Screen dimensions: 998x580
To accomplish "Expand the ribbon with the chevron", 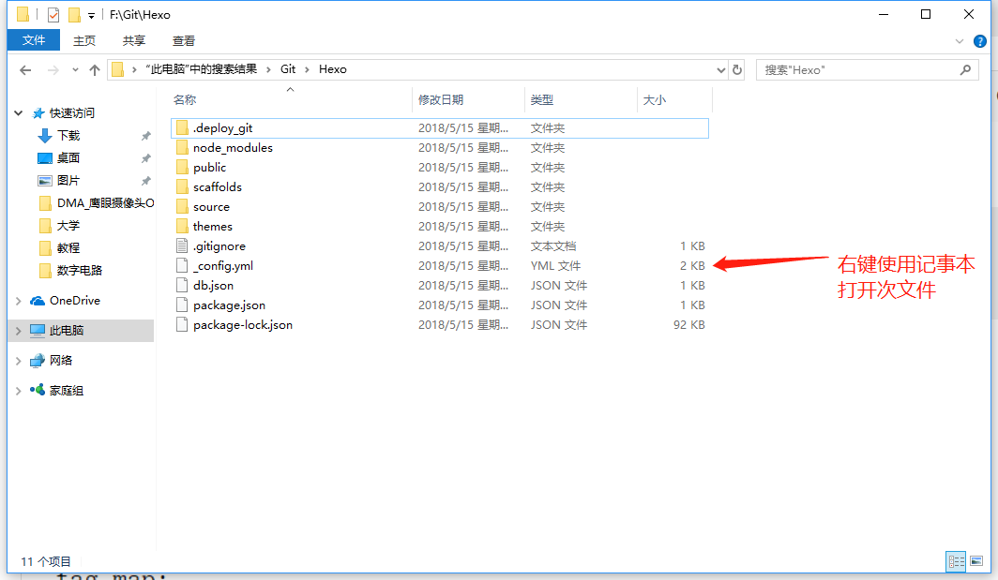I will 960,41.
